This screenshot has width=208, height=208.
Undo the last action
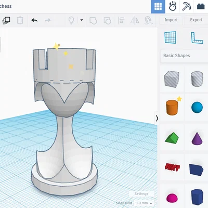[34, 20]
